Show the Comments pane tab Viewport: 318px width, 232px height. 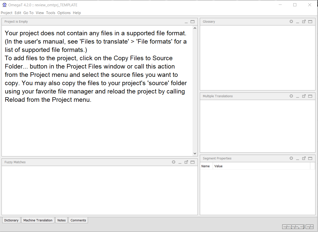78,220
